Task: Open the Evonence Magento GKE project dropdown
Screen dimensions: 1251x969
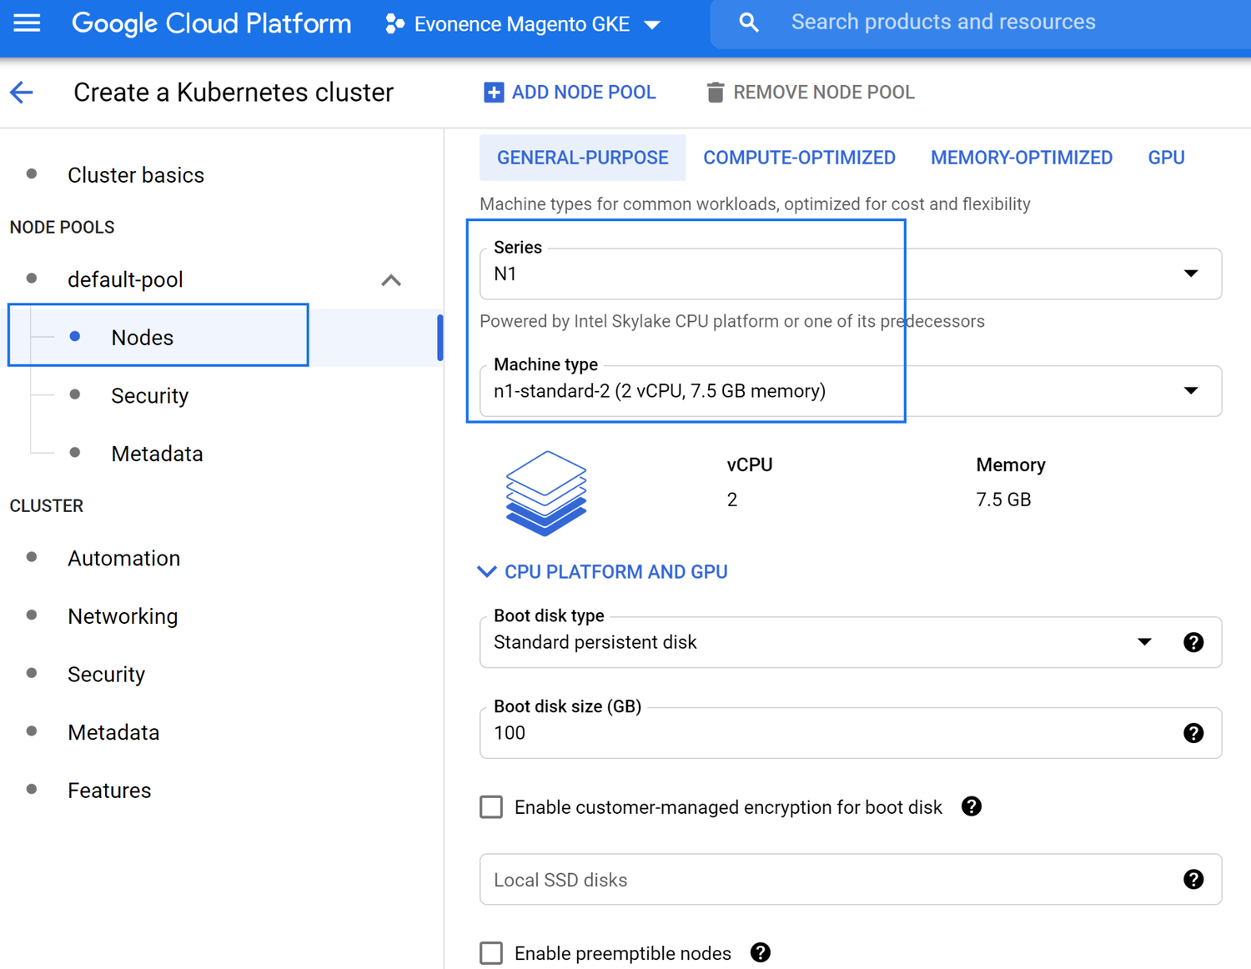Action: click(x=523, y=24)
